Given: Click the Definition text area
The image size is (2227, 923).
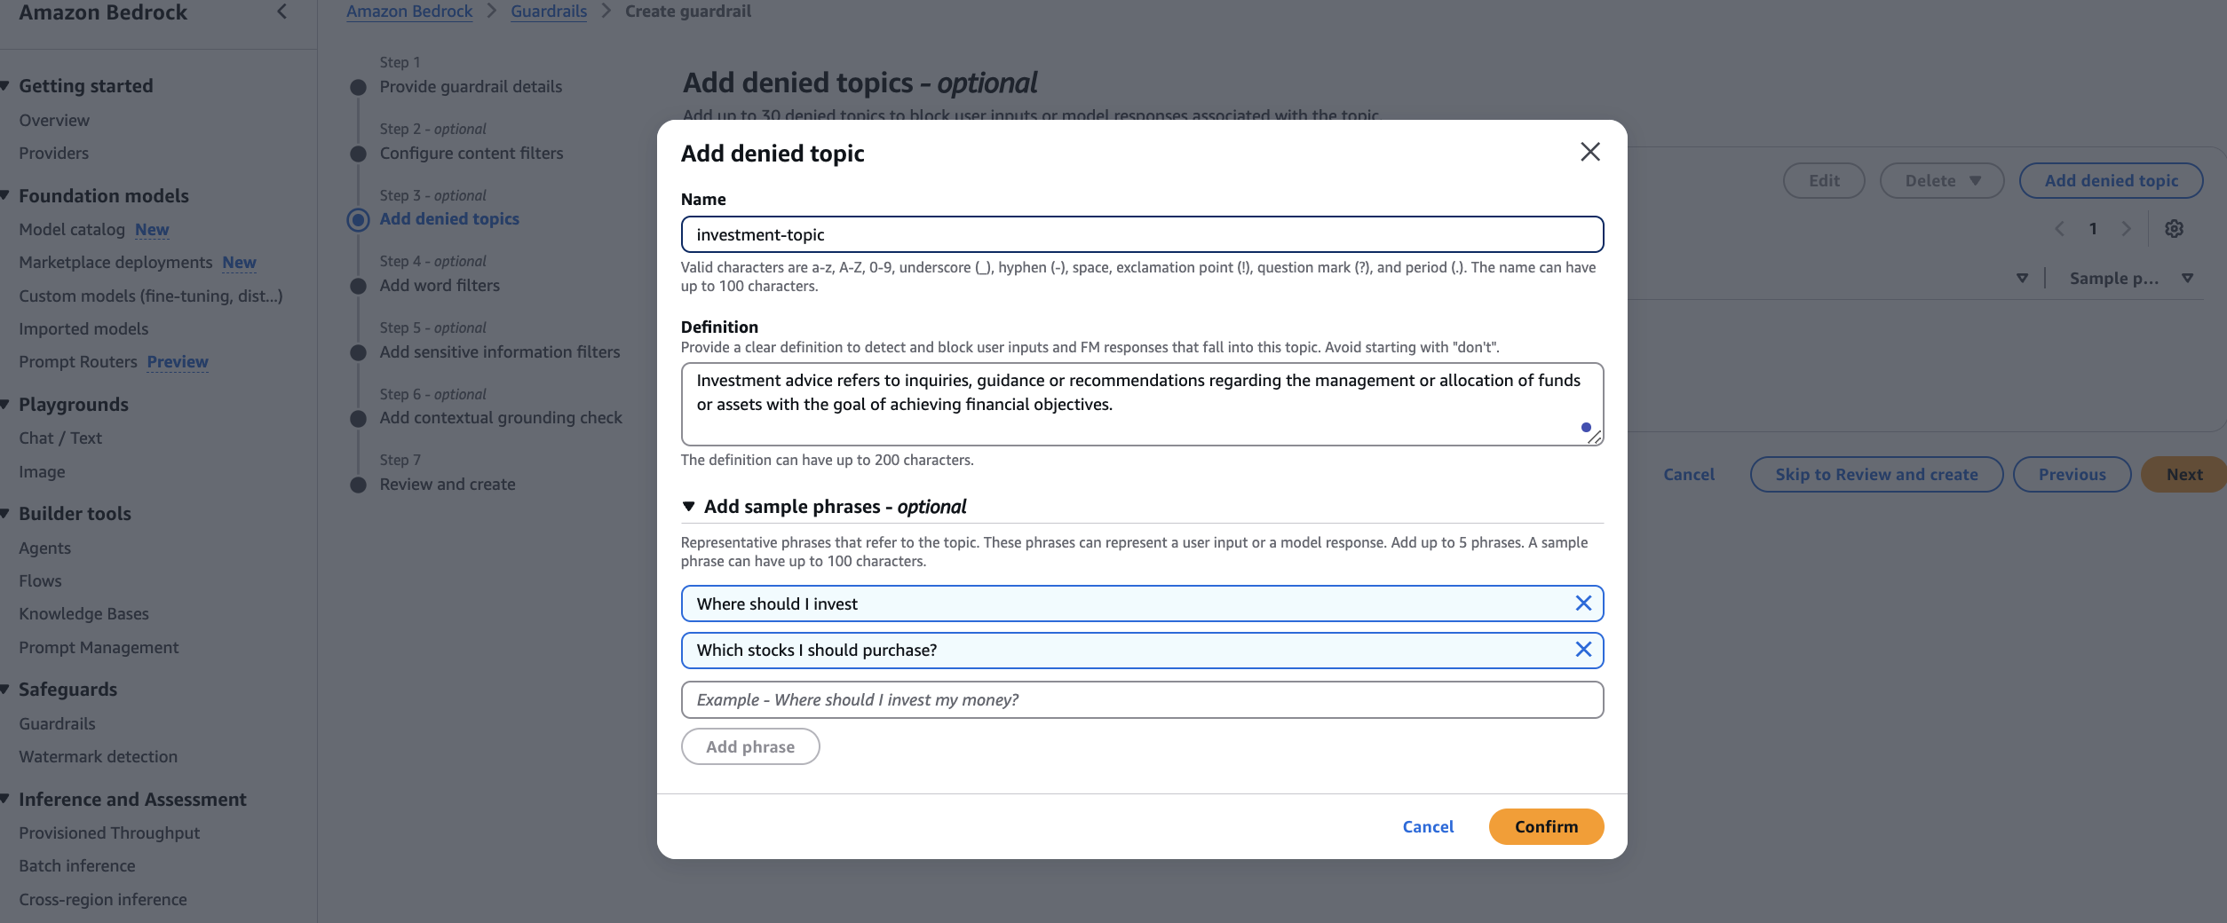Looking at the screenshot, I should tap(1142, 404).
